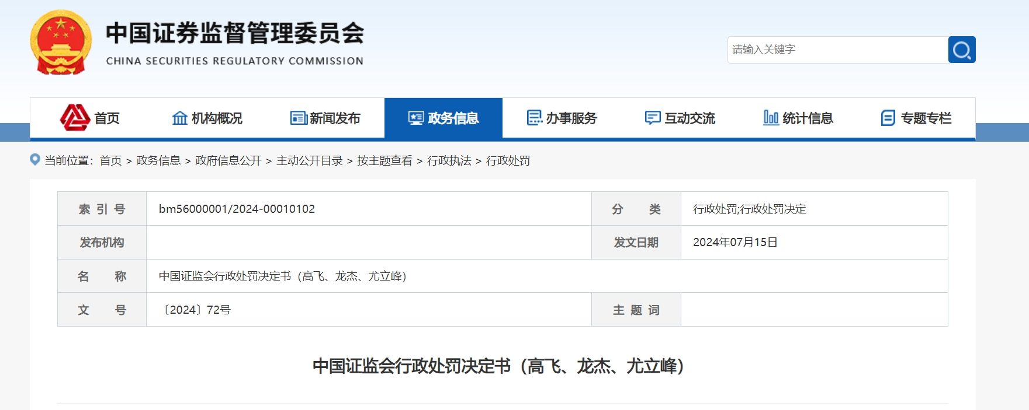Click the category value 行政处罚;行政处罚决定
Screen dimensions: 1029x410
pos(750,209)
